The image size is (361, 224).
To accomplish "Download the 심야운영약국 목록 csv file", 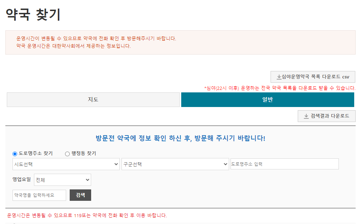I will pyautogui.click(x=312, y=77).
